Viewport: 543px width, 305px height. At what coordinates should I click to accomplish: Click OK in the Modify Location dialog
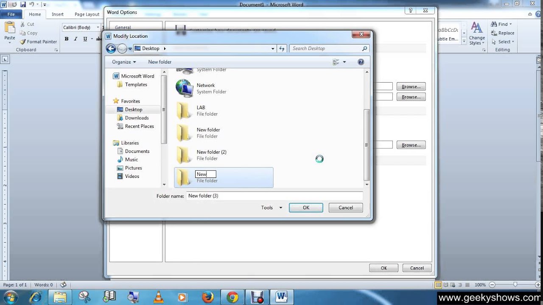(x=306, y=208)
